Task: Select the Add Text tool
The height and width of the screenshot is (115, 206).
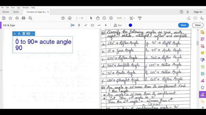Action: point(72,25)
